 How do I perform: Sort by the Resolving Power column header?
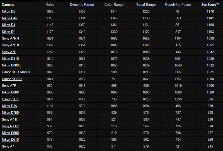point(178,4)
